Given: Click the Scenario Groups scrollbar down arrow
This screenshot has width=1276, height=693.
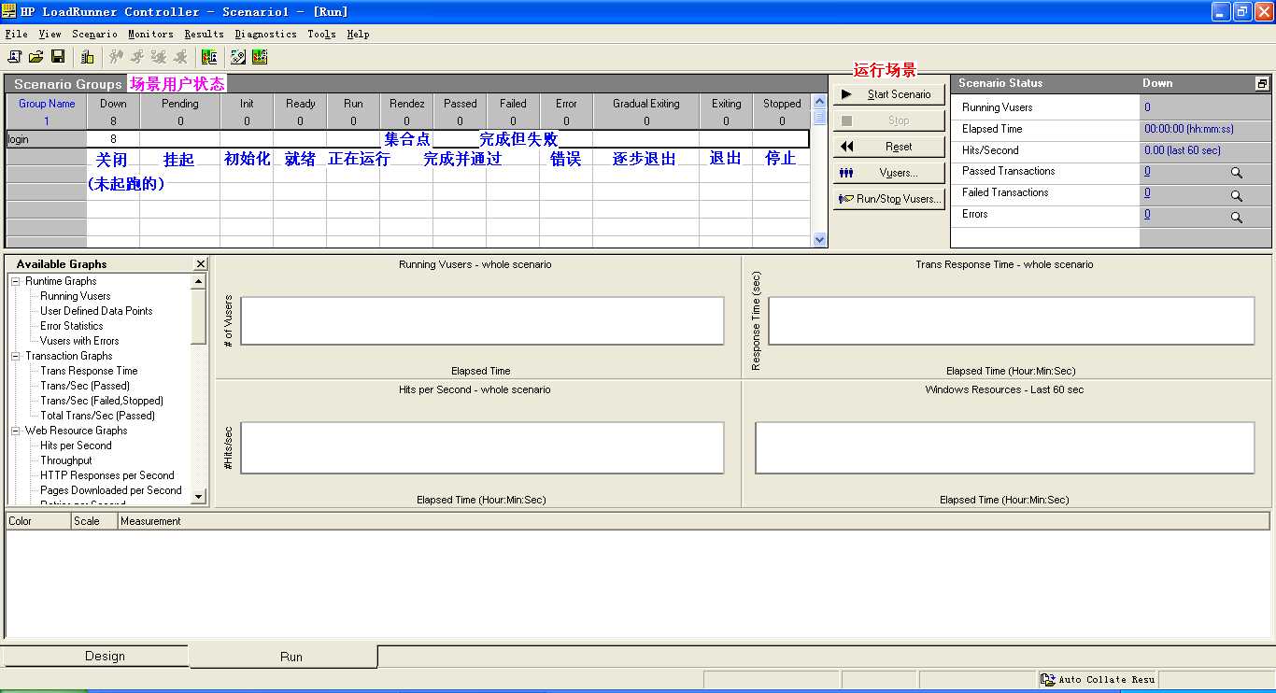Looking at the screenshot, I should [x=819, y=239].
